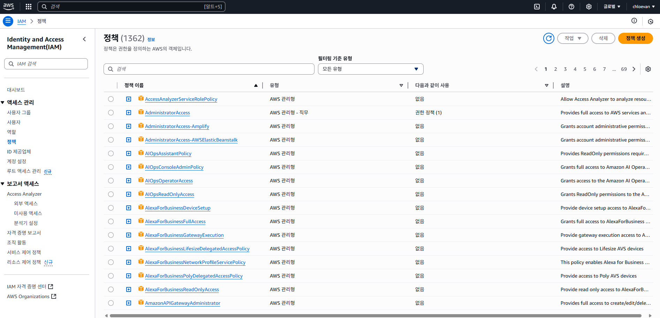This screenshot has width=660, height=318.
Task: Select radio for AdministratorAccess-AWSElasticBeanstalk
Action: (111, 140)
